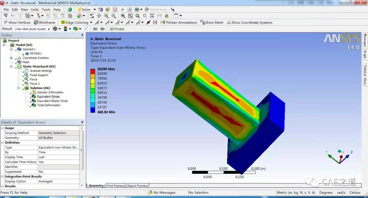This screenshot has height=198, width=368.
Task: Click the Geometry view tab
Action: point(96,185)
